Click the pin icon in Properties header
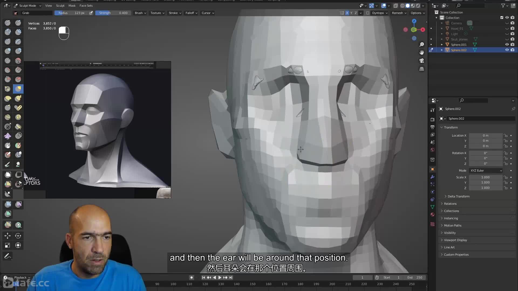Viewport: 518px width, 291px height. point(513,109)
